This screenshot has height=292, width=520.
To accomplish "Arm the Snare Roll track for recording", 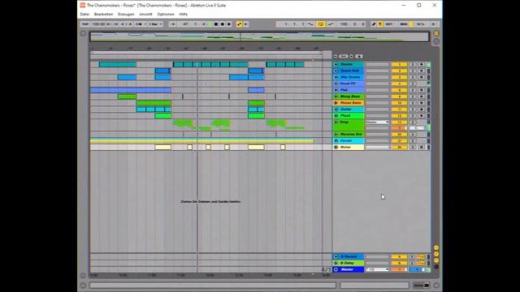I will pos(422,71).
